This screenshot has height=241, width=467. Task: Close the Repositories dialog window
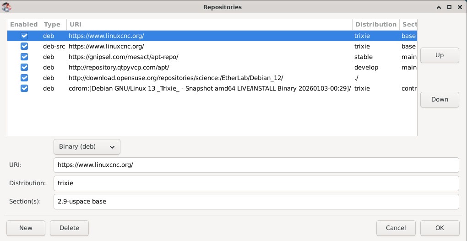pos(459,7)
